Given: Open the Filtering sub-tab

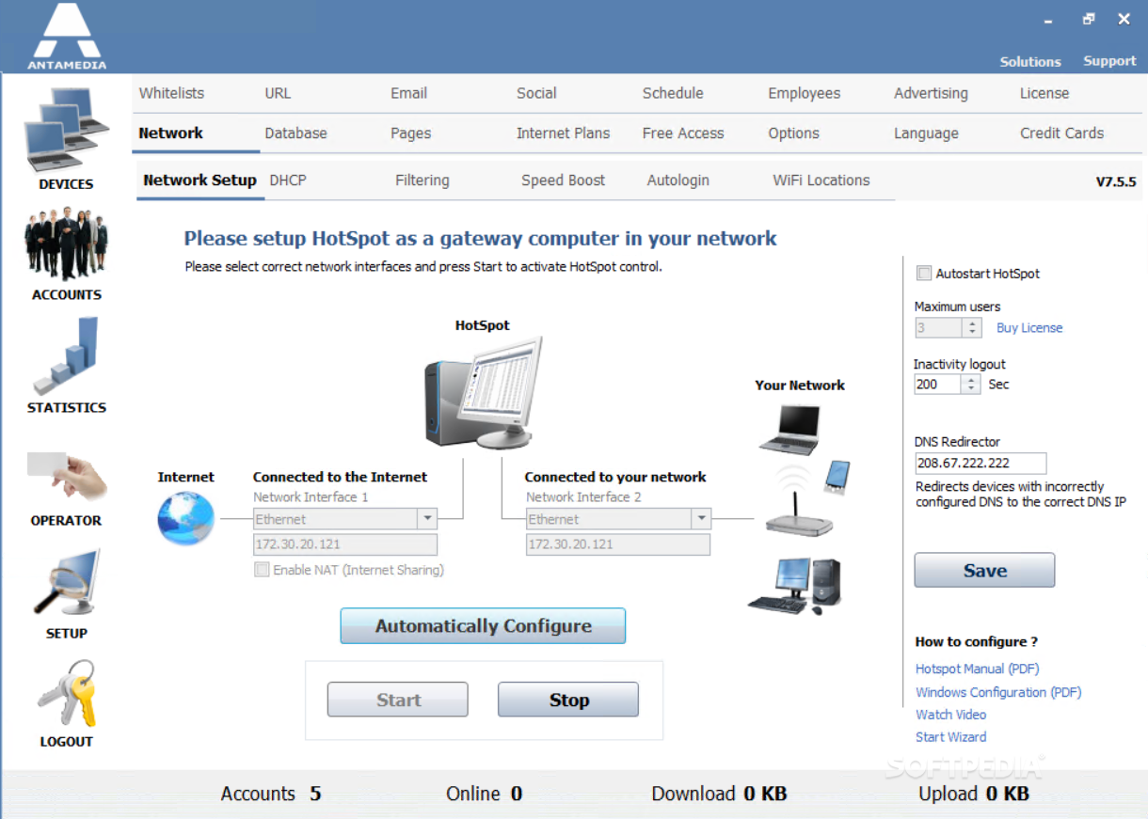Looking at the screenshot, I should 422,180.
